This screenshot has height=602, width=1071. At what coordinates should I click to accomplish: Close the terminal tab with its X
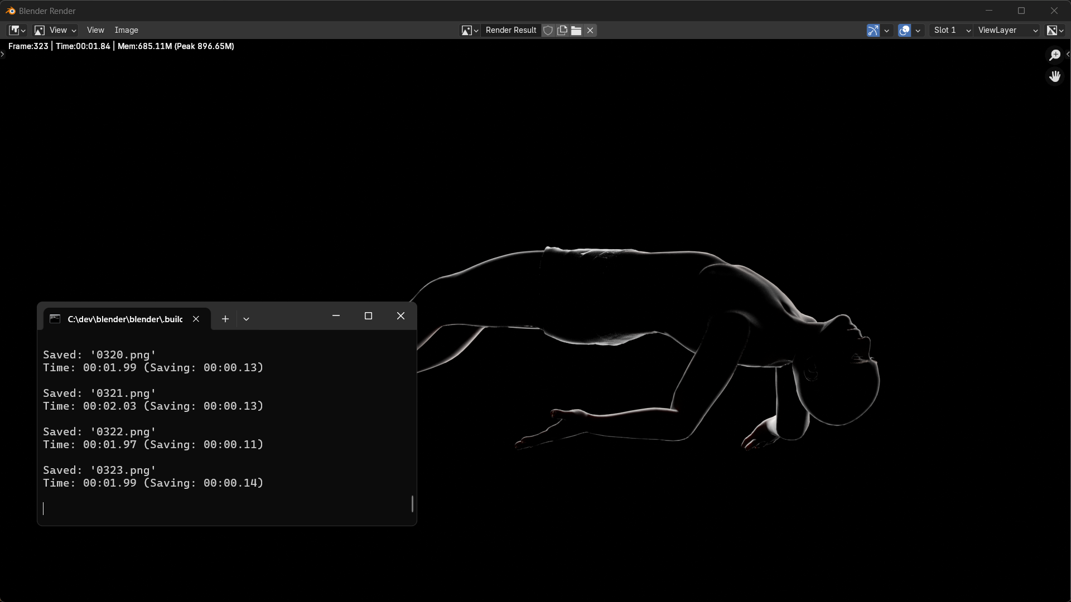[196, 319]
